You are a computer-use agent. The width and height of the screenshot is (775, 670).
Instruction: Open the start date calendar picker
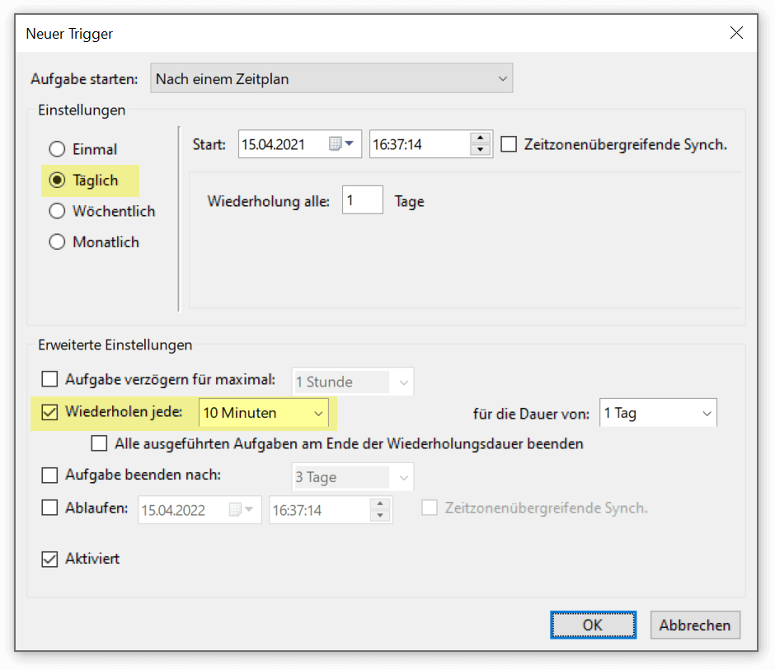[x=350, y=143]
